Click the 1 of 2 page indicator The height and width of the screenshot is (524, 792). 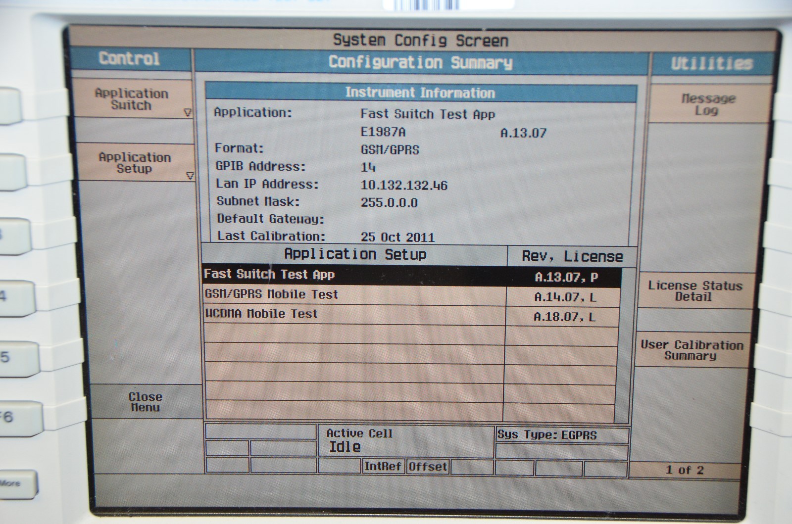684,470
